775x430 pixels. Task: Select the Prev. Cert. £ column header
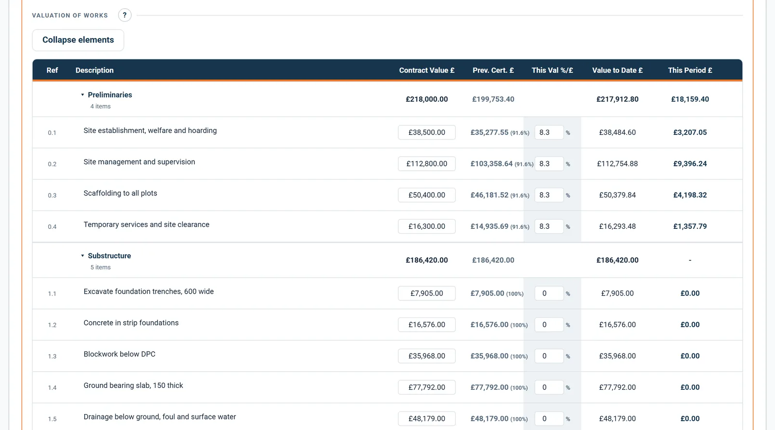point(493,71)
